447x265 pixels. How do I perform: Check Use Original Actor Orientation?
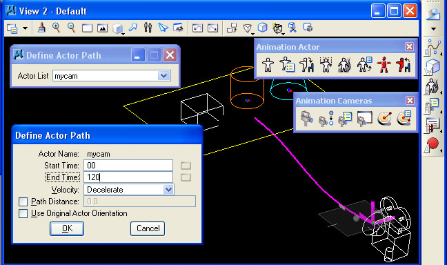point(23,213)
